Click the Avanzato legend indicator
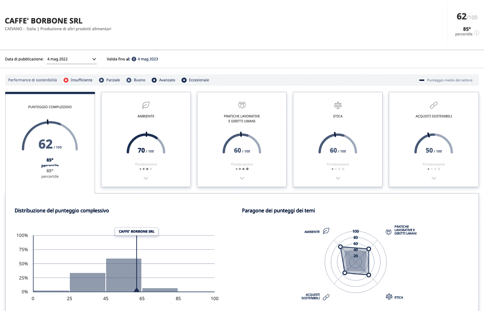Image resolution: width=484 pixels, height=311 pixels. pyautogui.click(x=154, y=80)
